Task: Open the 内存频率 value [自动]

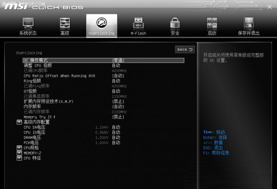Action: [118, 107]
